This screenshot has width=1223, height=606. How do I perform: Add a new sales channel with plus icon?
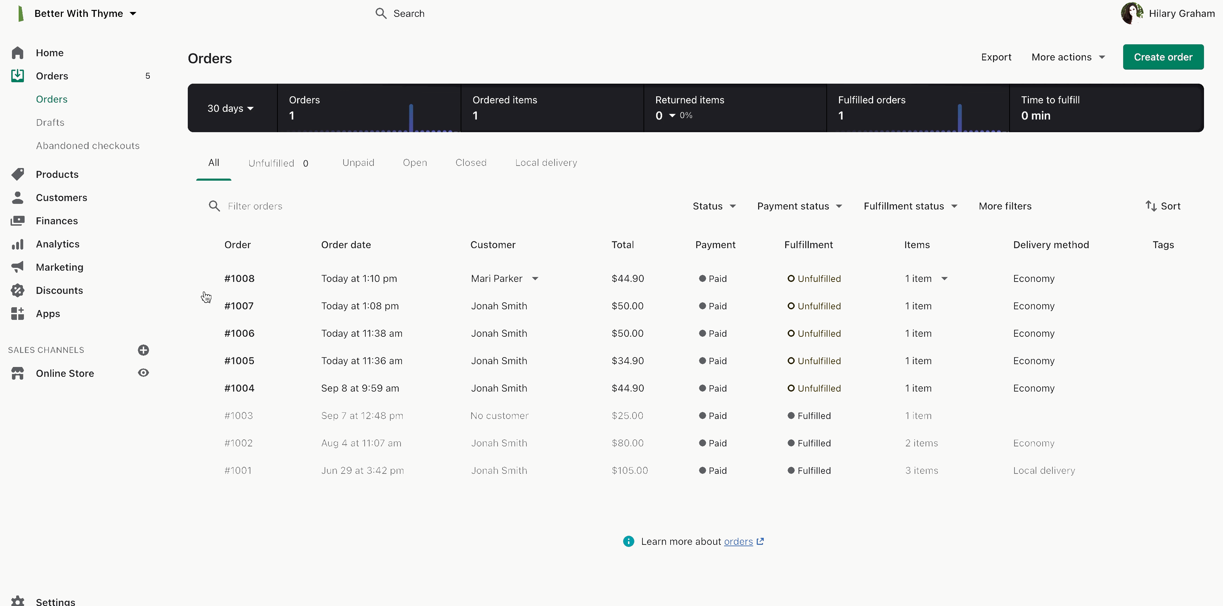[x=143, y=350]
